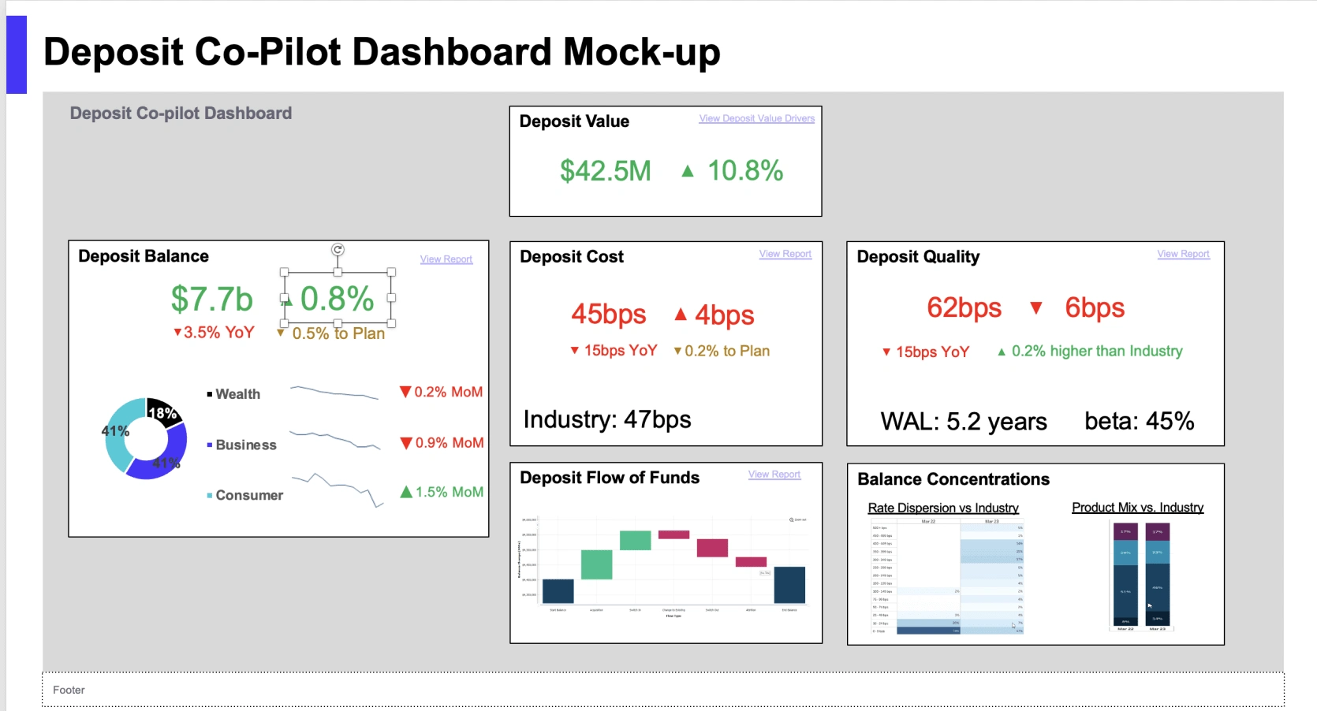
Task: Click the Deposit Balance heading
Action: [144, 256]
